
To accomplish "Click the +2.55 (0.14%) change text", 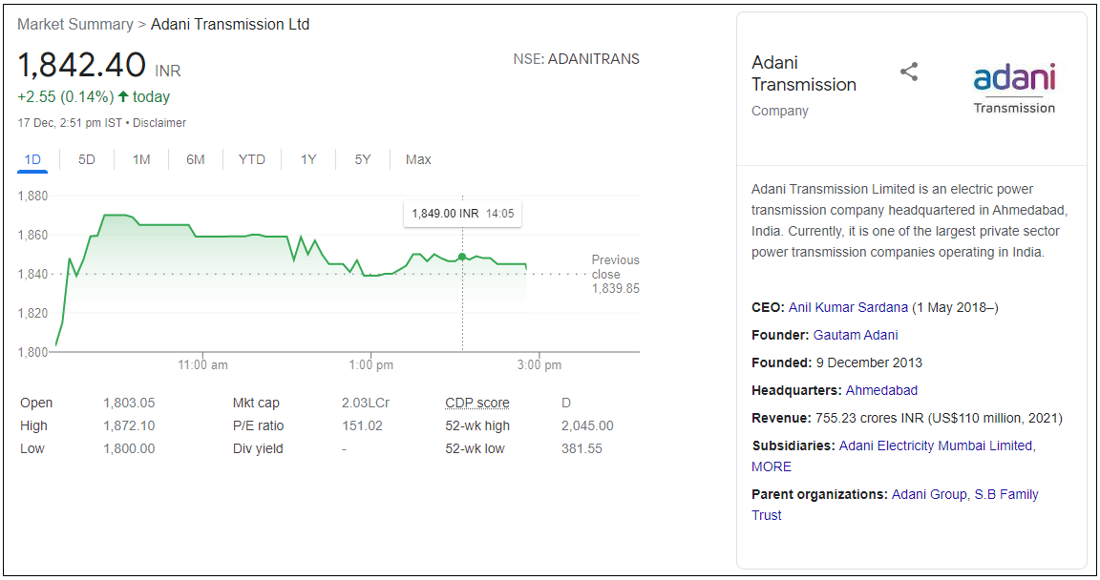I will [x=65, y=96].
